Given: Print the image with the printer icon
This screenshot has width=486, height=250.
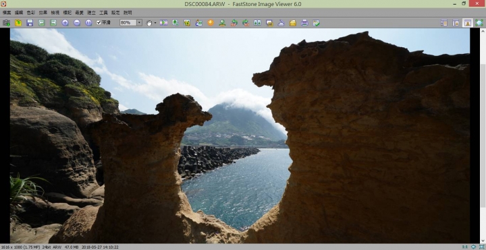Looking at the screenshot, I should click(304, 23).
